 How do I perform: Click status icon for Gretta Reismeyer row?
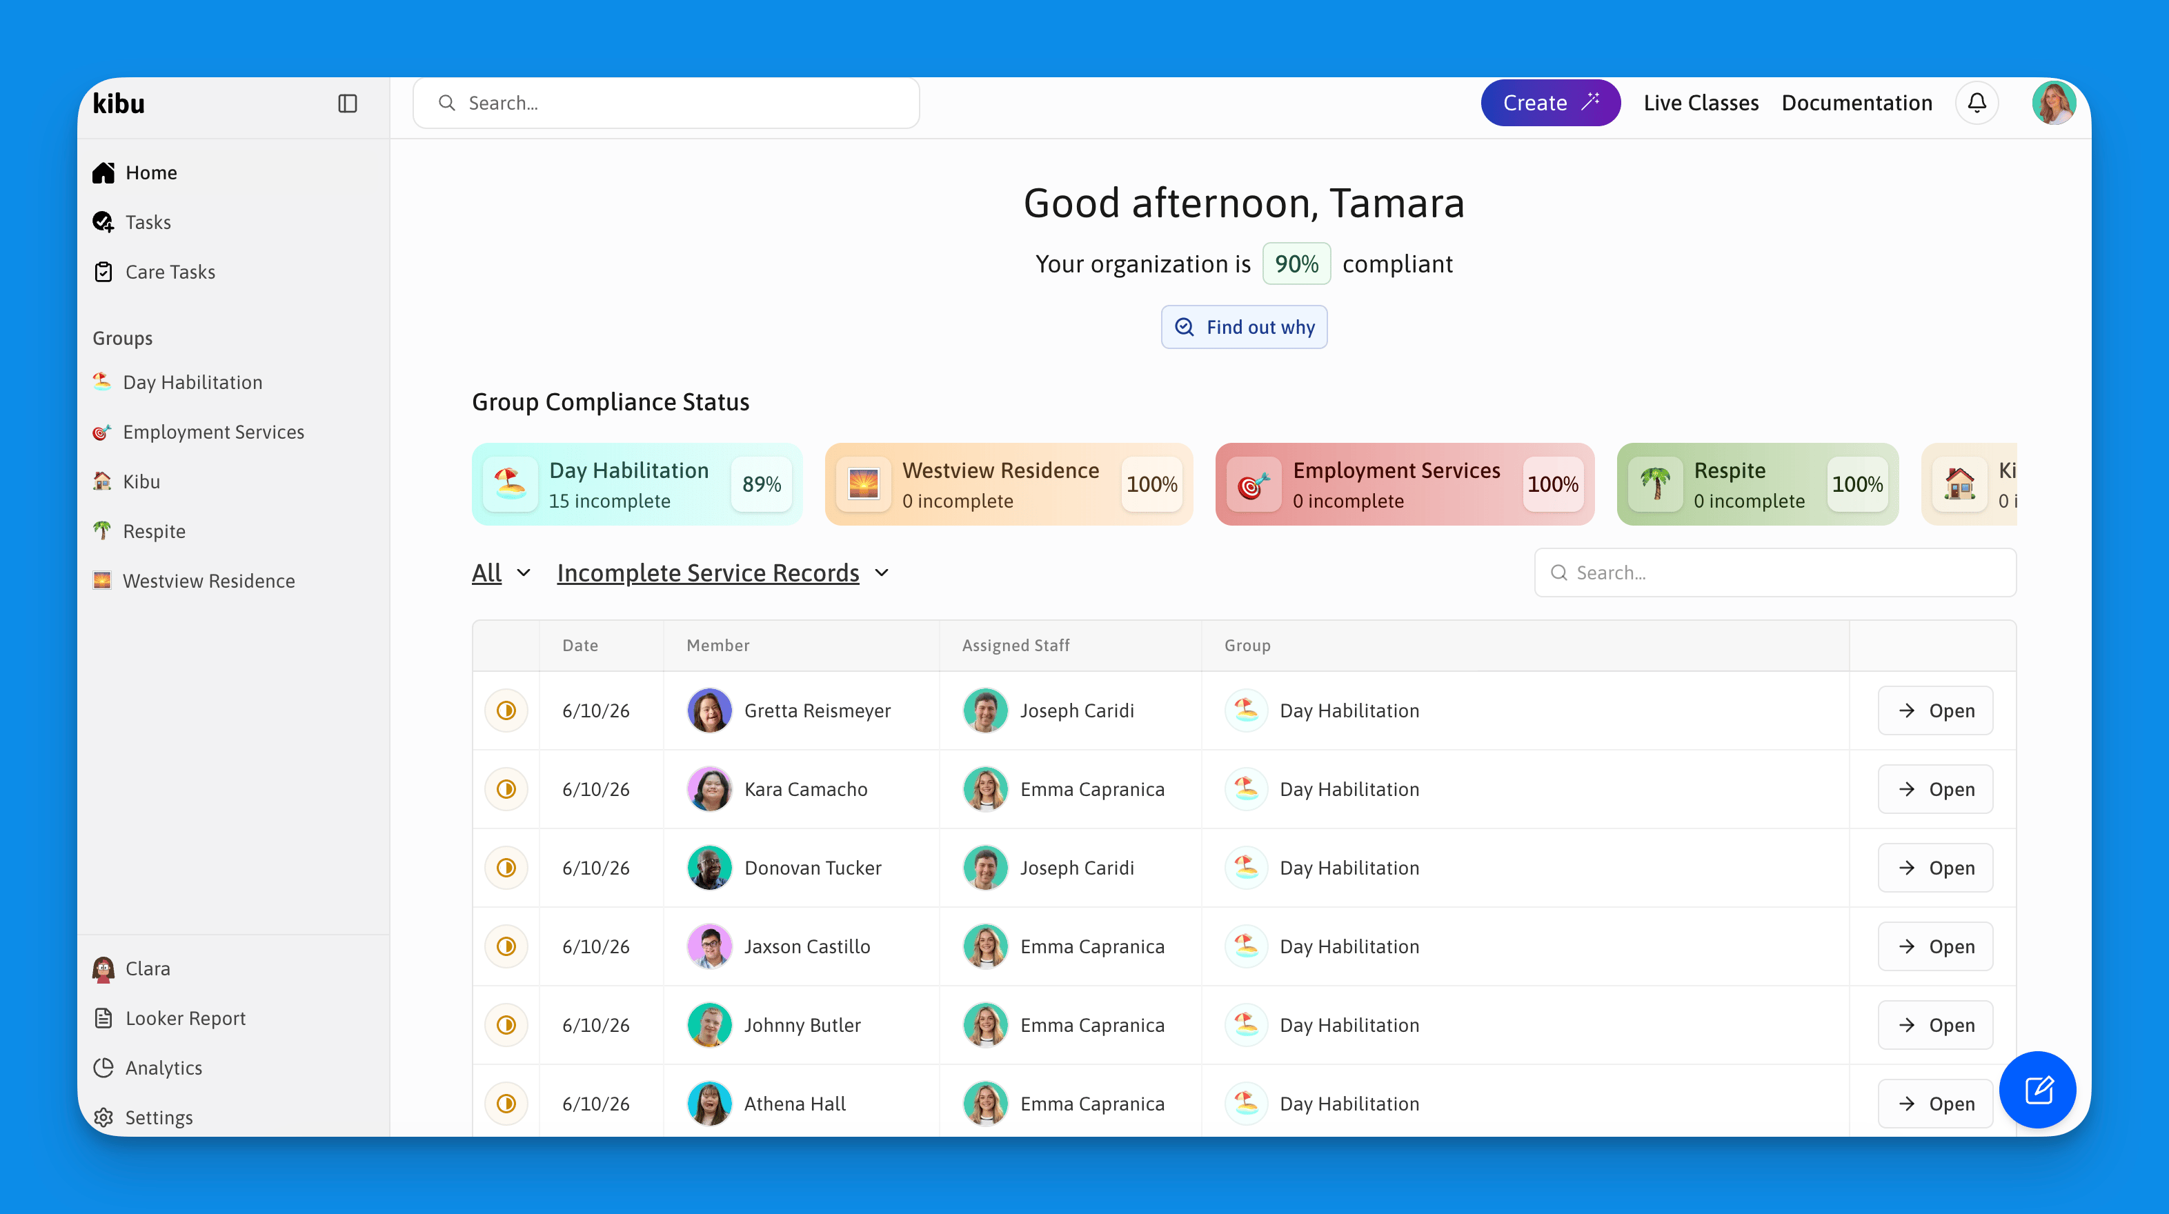[x=506, y=710]
